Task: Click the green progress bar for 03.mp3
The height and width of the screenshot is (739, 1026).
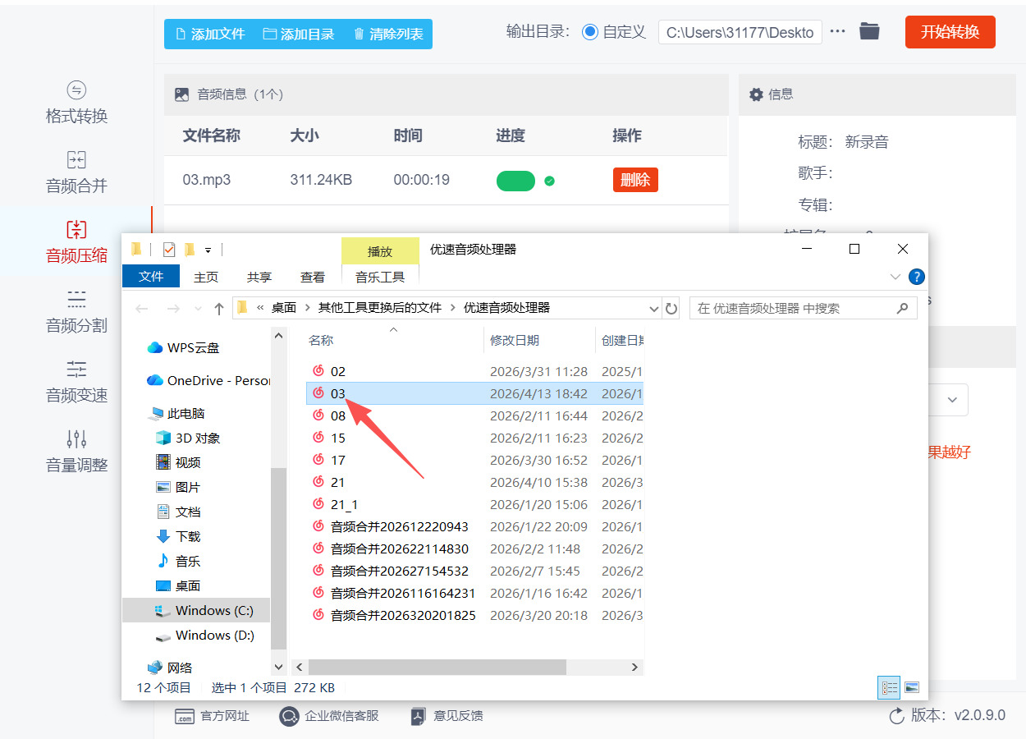Action: (515, 181)
